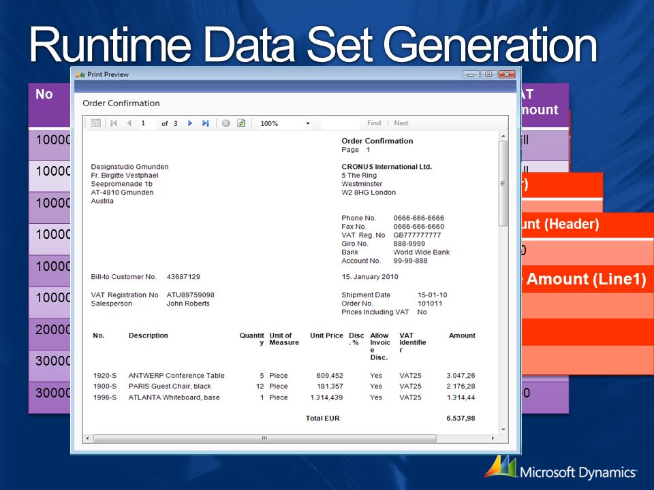Click unit price 609,452
The image size is (654, 490).
[330, 376]
